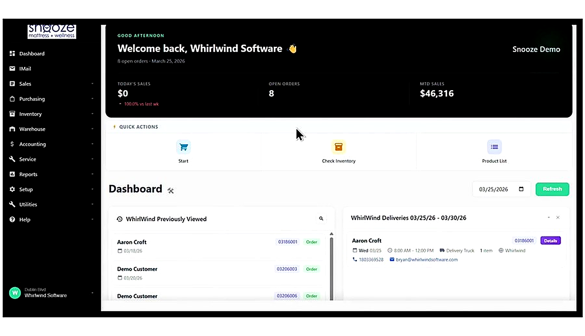This screenshot has width=585, height=336.
Task: Click the search magnifier in Previously Viewed
Action: [321, 219]
